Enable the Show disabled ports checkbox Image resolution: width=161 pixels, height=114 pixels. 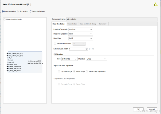5,19
